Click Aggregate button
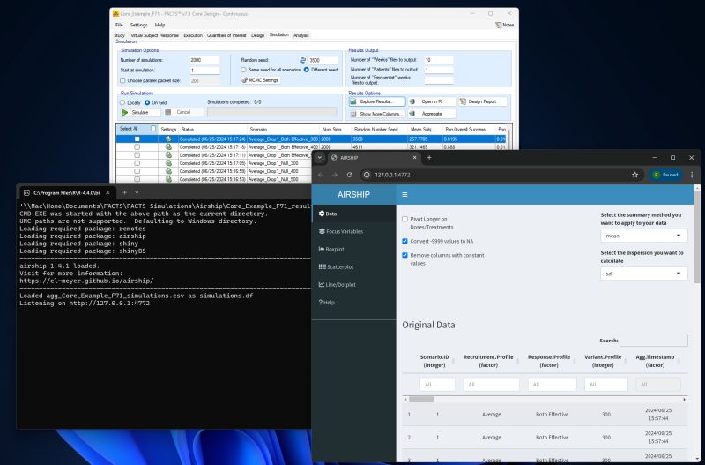The height and width of the screenshot is (465, 705). [x=432, y=114]
